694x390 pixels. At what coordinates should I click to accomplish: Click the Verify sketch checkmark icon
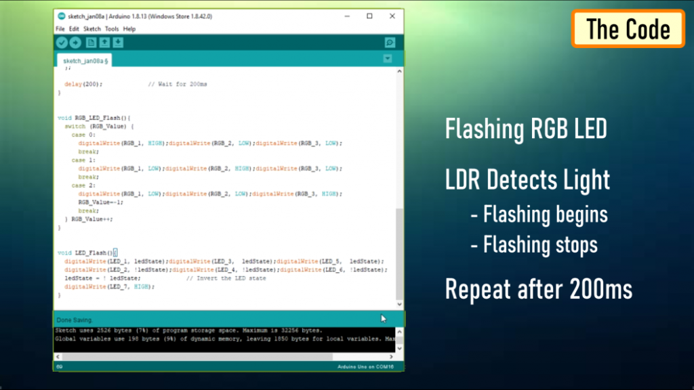(62, 43)
